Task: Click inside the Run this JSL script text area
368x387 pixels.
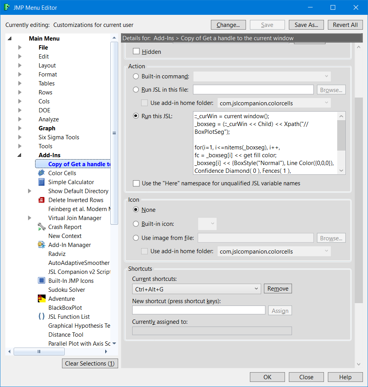Action: pos(265,143)
